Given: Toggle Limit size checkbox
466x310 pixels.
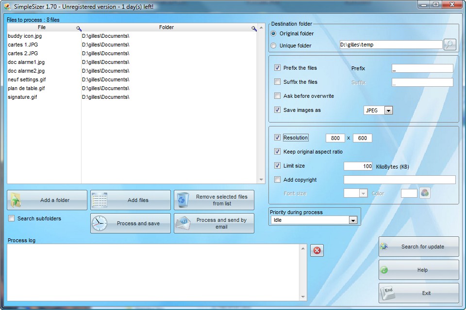Looking at the screenshot, I should pyautogui.click(x=277, y=166).
